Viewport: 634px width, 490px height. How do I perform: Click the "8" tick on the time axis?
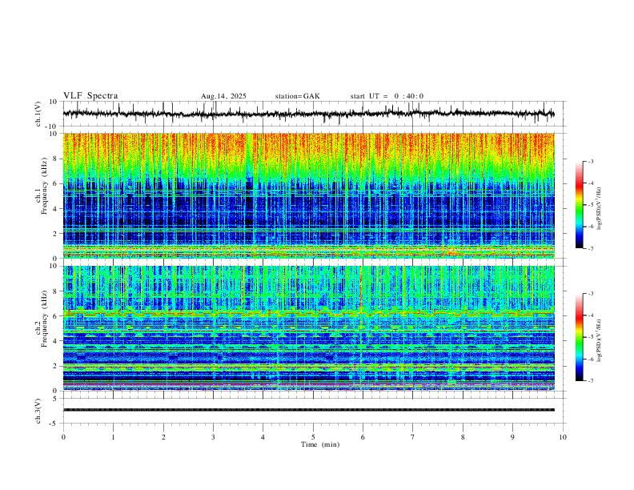click(x=463, y=437)
